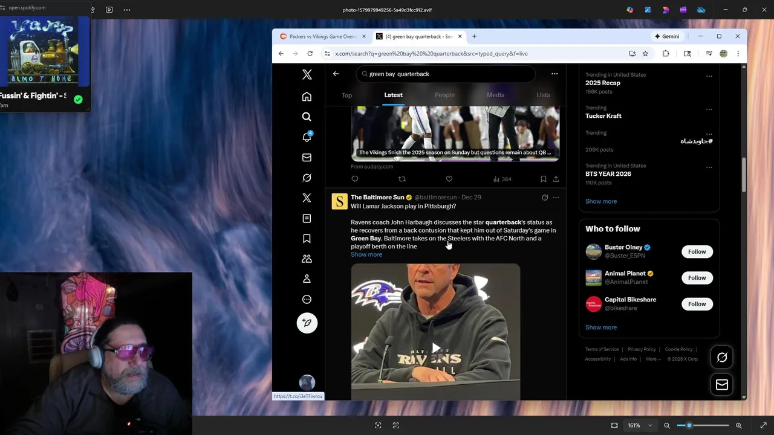The width and height of the screenshot is (774, 435).
Task: Expand the 161% zoom dropdown
Action: point(640,425)
